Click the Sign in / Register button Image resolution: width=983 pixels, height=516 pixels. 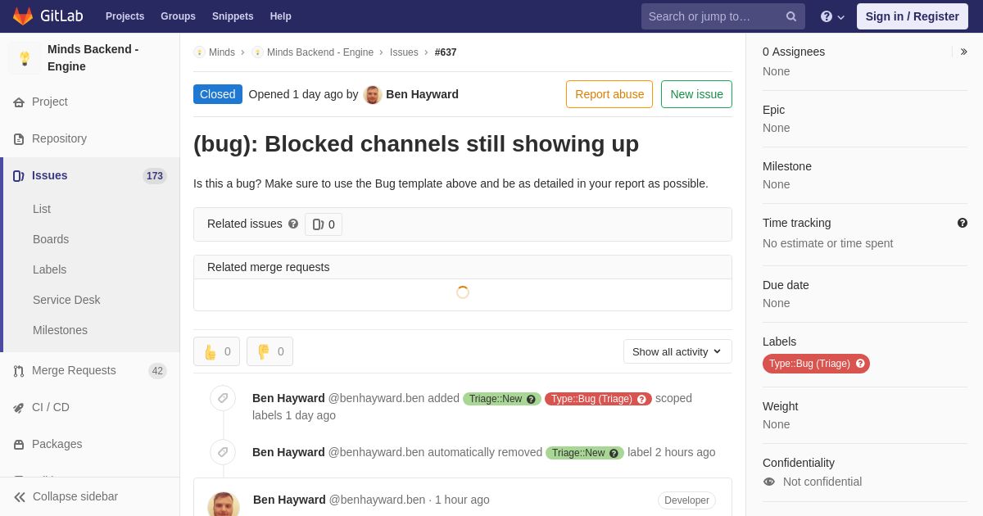coord(912,16)
